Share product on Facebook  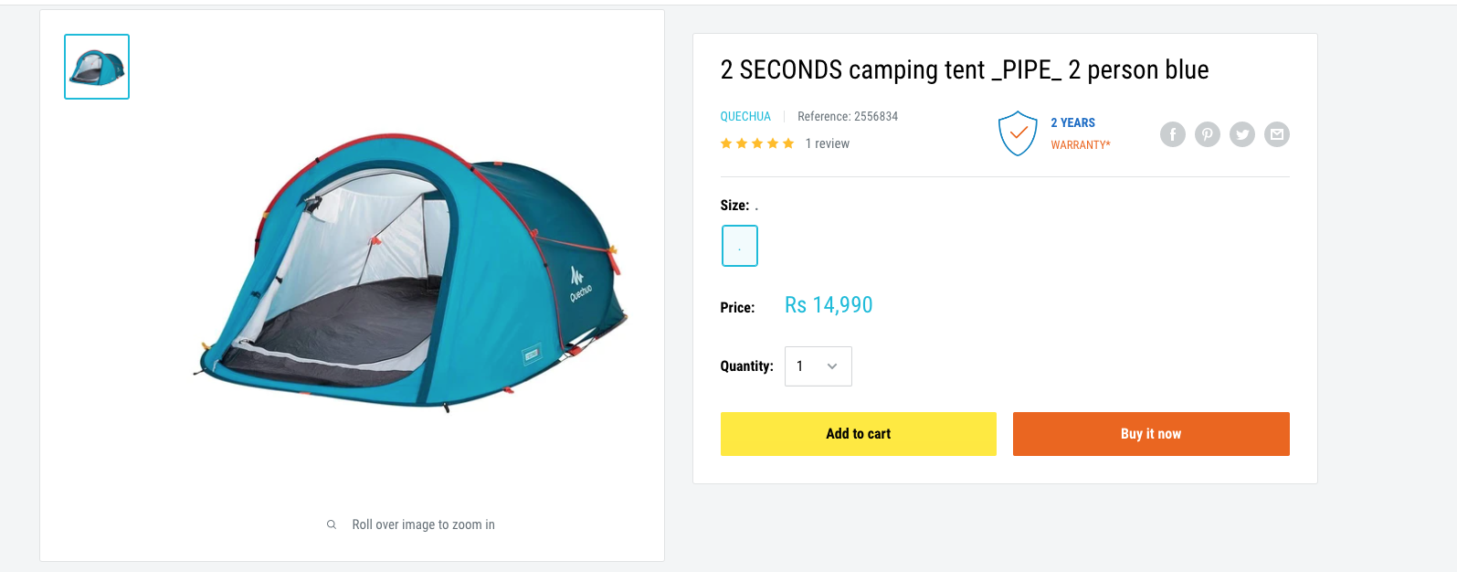tap(1173, 134)
